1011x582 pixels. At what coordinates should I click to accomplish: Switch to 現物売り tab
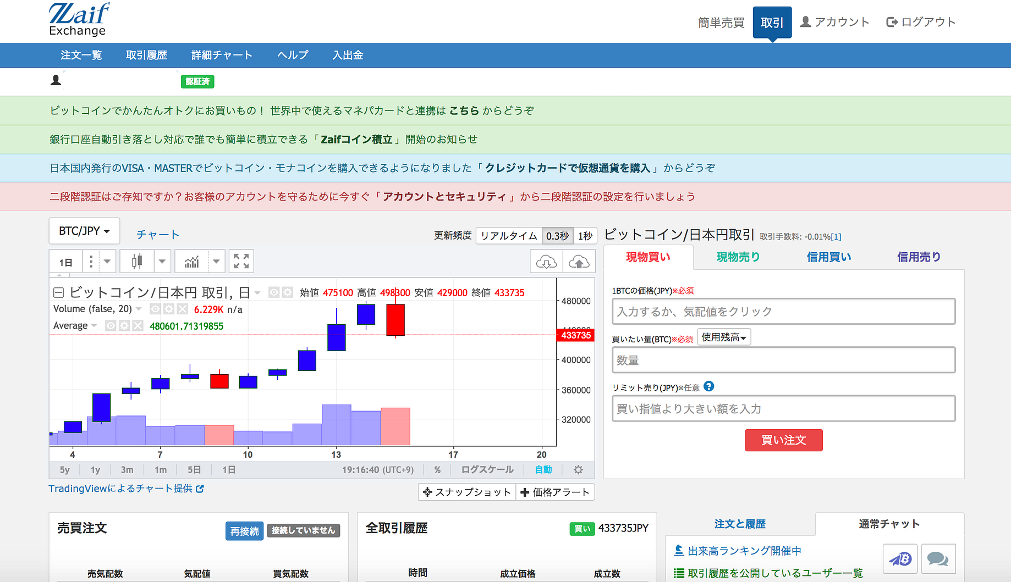(x=738, y=257)
